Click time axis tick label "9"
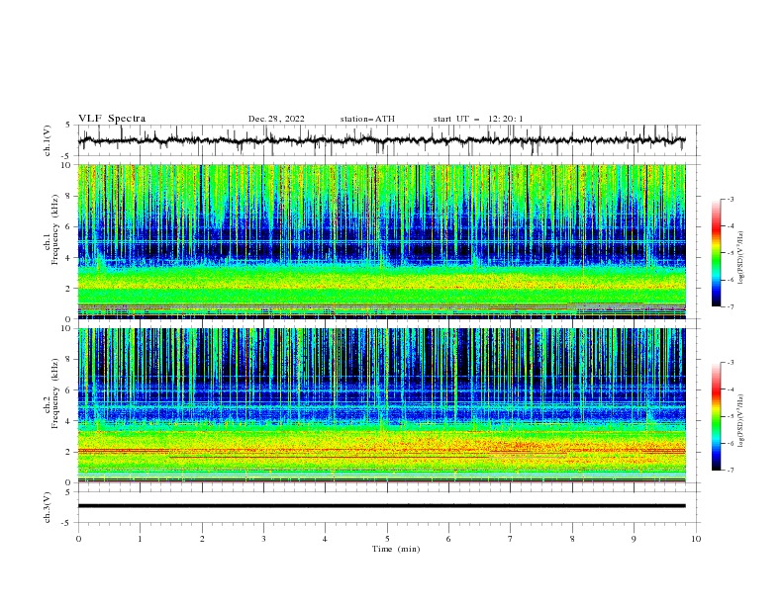The height and width of the screenshot is (605, 784). 634,539
